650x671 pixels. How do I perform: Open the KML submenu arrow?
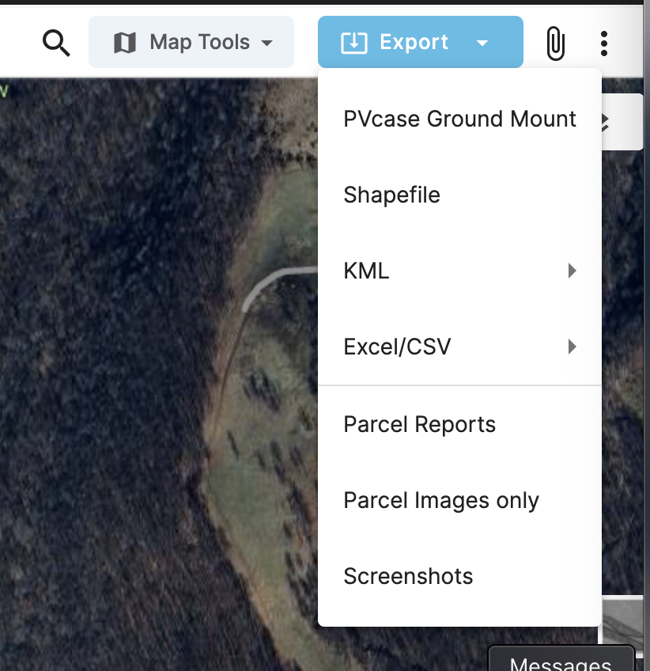(x=573, y=271)
